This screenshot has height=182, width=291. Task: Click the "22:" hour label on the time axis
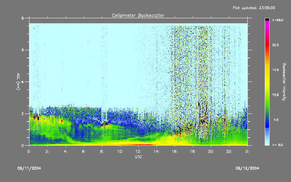tap(229, 151)
